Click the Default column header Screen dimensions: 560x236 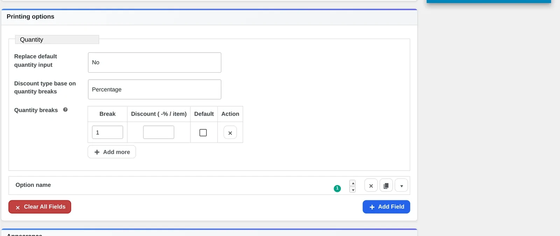(204, 114)
